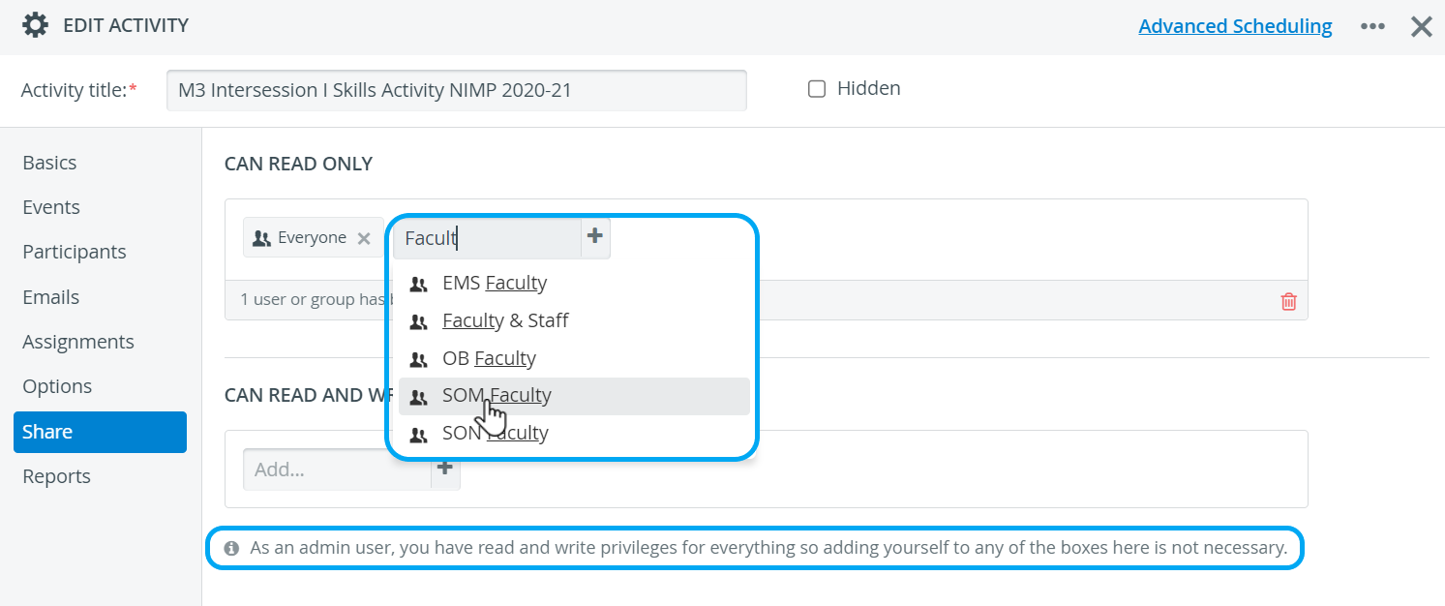Open the three-dot more options menu
Screen dimensions: 1445x606
[x=1372, y=27]
